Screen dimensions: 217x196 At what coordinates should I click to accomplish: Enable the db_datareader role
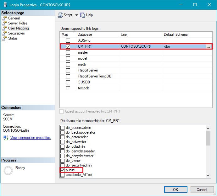click(62, 137)
